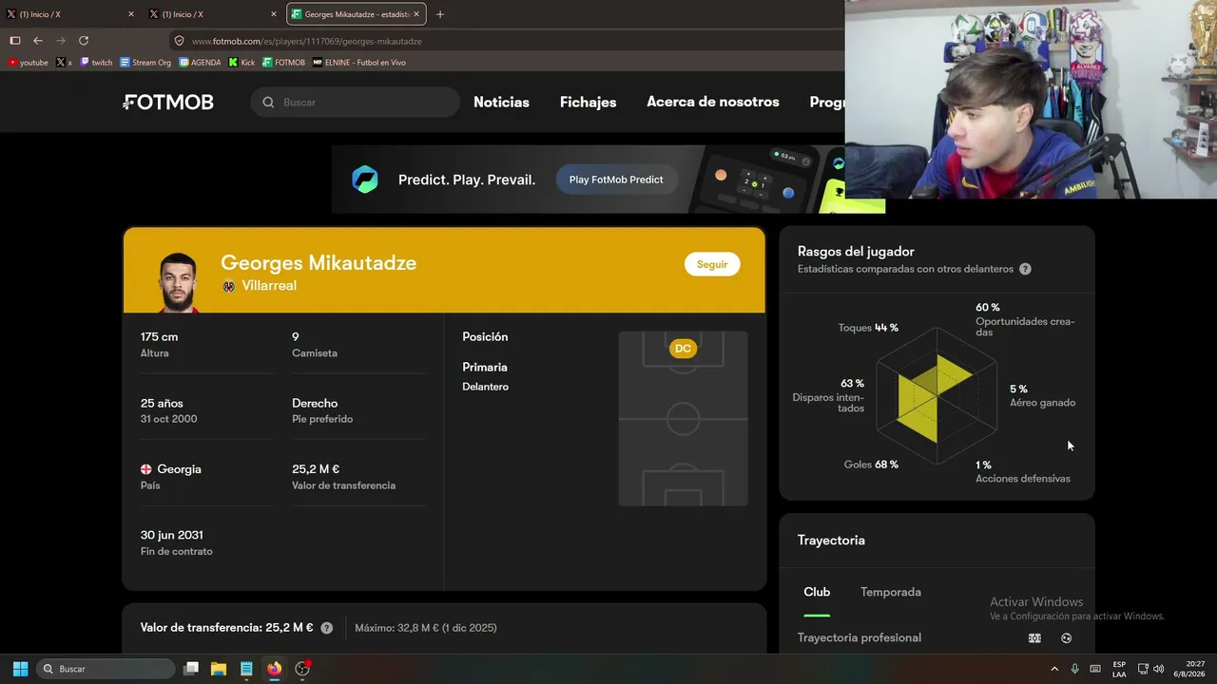Click the '30 jun 2031' contract end date

coord(171,535)
